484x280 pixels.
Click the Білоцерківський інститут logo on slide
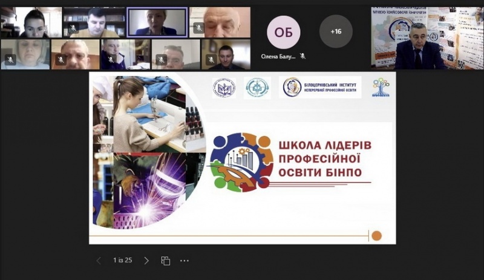click(x=320, y=87)
